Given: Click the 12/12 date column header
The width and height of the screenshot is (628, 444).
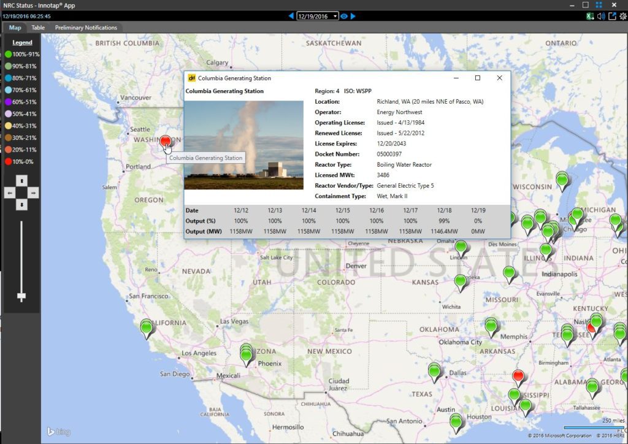Looking at the screenshot, I should coord(241,210).
